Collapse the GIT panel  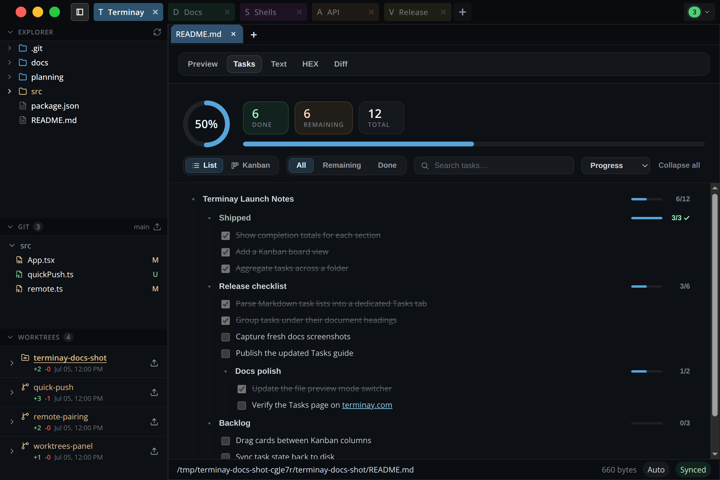click(10, 226)
